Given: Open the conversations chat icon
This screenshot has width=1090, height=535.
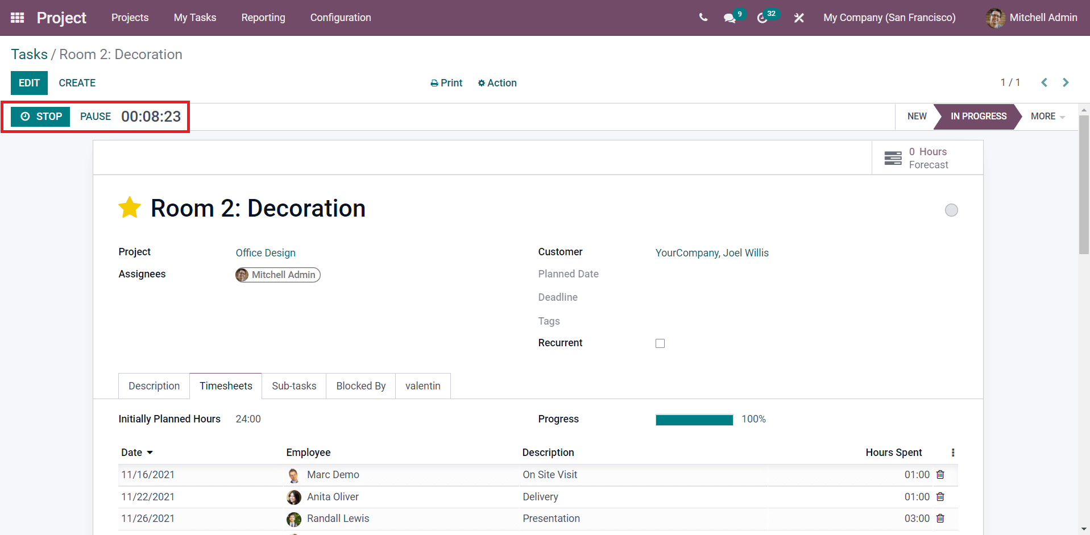Looking at the screenshot, I should point(730,18).
